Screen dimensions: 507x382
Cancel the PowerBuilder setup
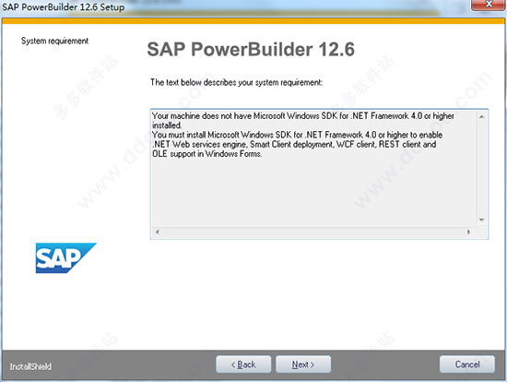(x=467, y=364)
